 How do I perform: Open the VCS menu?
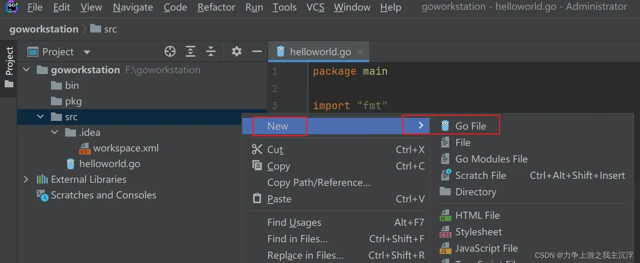point(315,7)
